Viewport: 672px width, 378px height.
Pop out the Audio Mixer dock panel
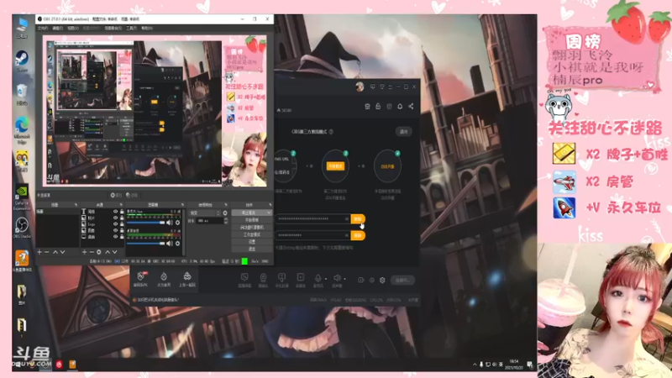[182, 204]
